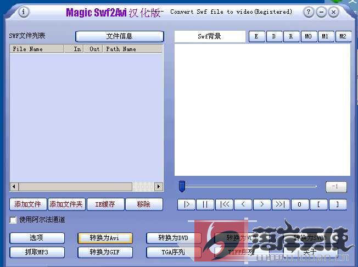Image resolution: width=358 pixels, height=267 pixels.
Task: Enable 使用阿尔法通道 checkbox
Action: [x=13, y=220]
